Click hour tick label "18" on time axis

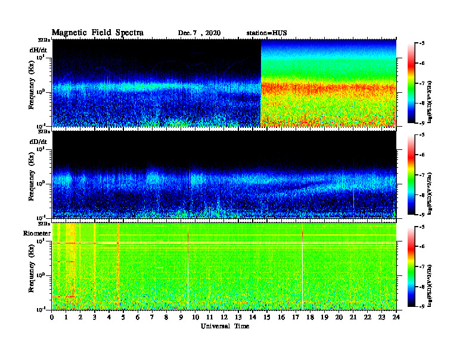pyautogui.click(x=310, y=318)
